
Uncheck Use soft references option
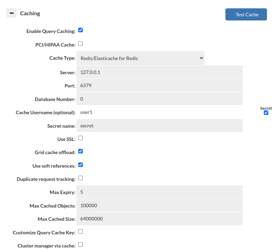tap(80, 165)
